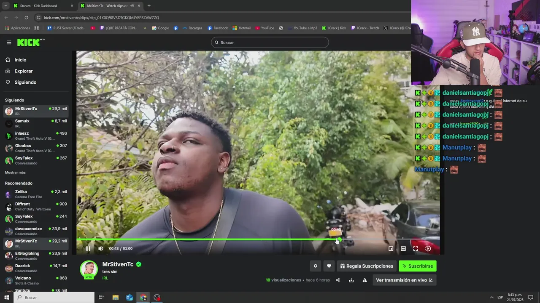The width and height of the screenshot is (540, 303).
Task: Toggle theater mode in player
Action: click(x=403, y=249)
